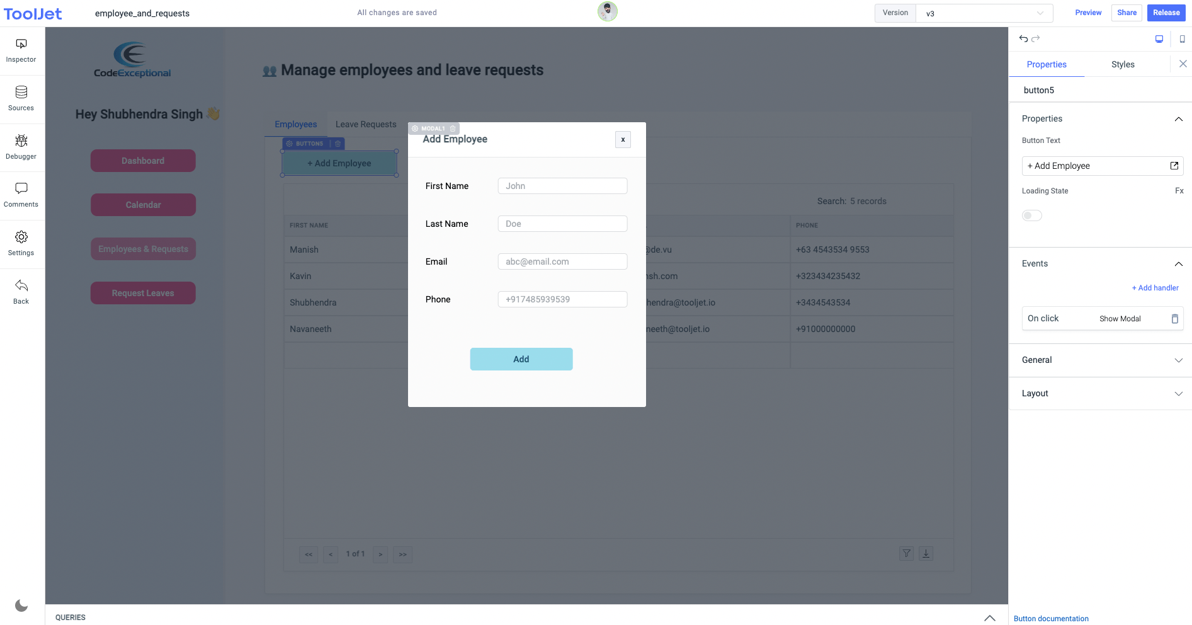This screenshot has width=1192, height=625.
Task: Open the Comments panel
Action: point(21,195)
